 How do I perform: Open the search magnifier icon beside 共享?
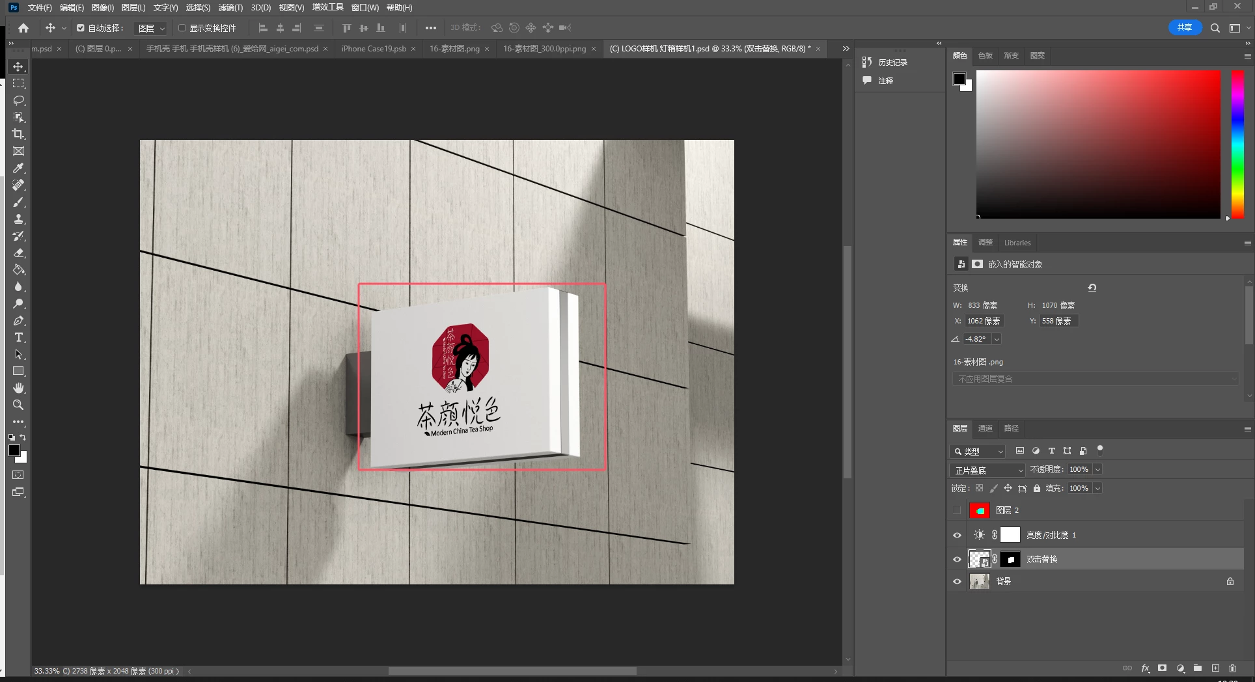(1215, 28)
